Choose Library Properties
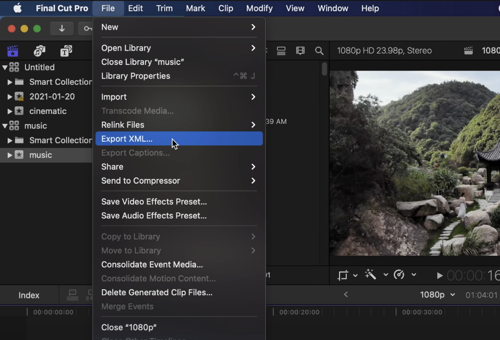Viewport: 500px width, 340px height. pos(179,76)
